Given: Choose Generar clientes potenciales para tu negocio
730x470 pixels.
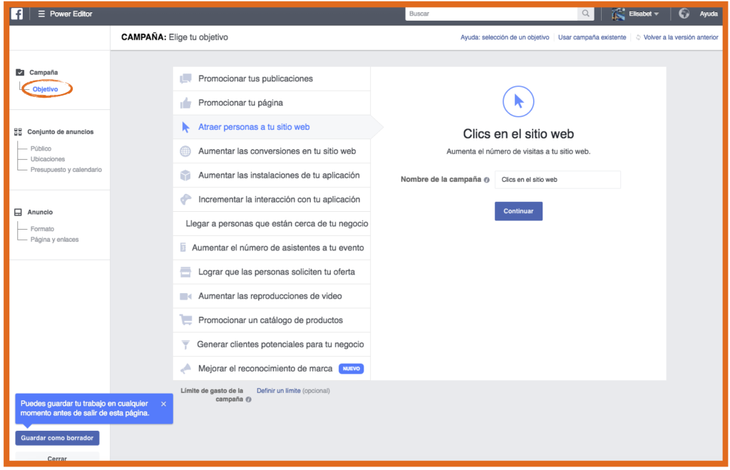Looking at the screenshot, I should [x=280, y=344].
